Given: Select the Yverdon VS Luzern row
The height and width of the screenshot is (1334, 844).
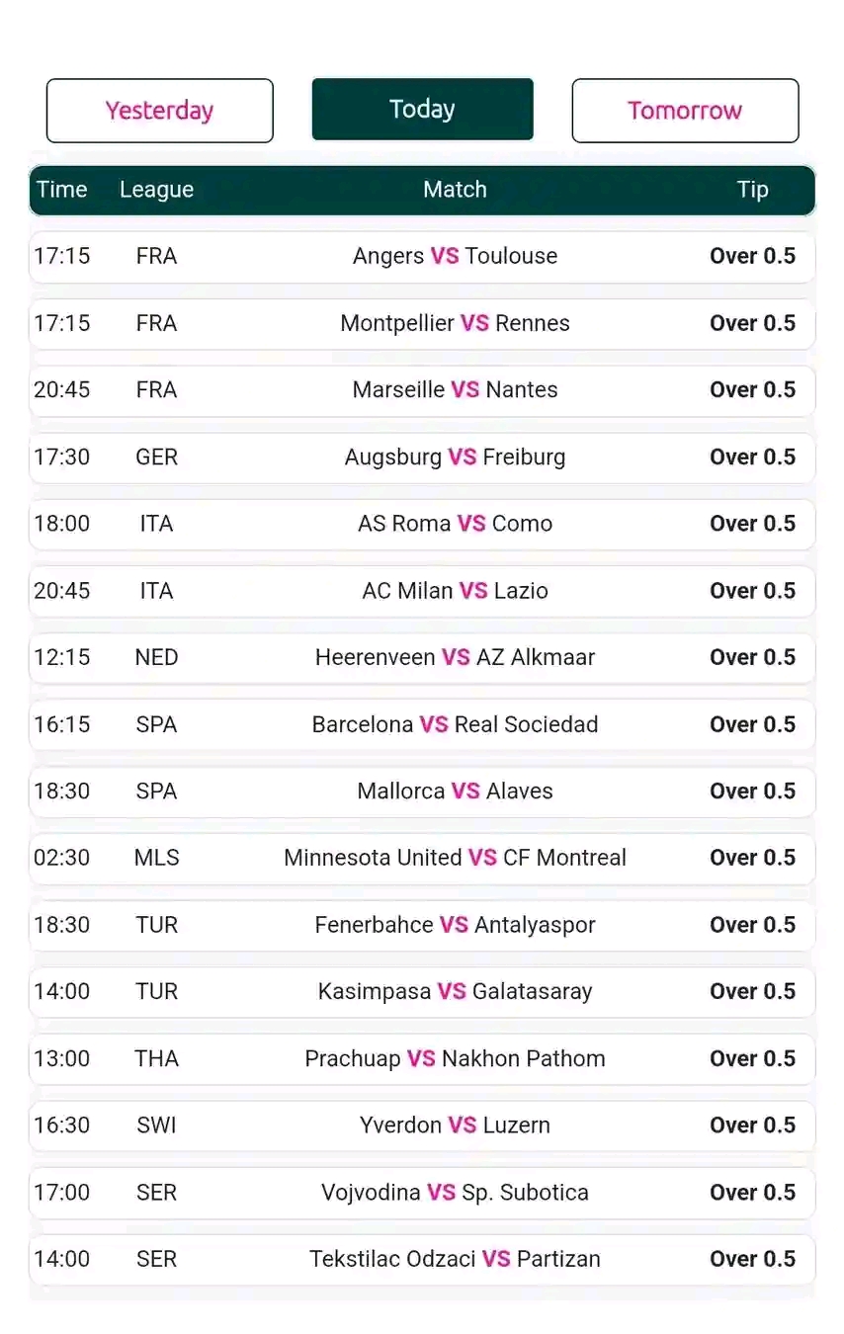Looking at the screenshot, I should 422,1126.
